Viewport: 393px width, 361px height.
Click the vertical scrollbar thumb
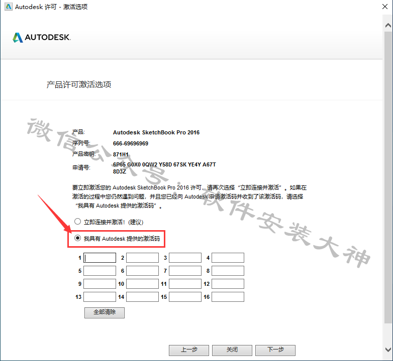coord(388,177)
